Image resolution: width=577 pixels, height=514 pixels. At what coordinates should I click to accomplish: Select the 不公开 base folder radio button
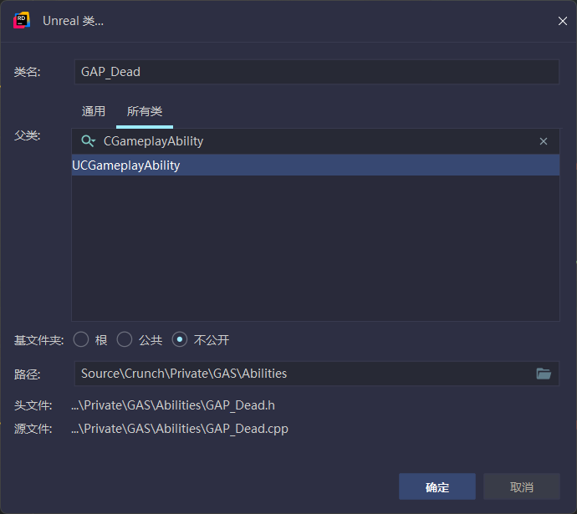pos(180,339)
